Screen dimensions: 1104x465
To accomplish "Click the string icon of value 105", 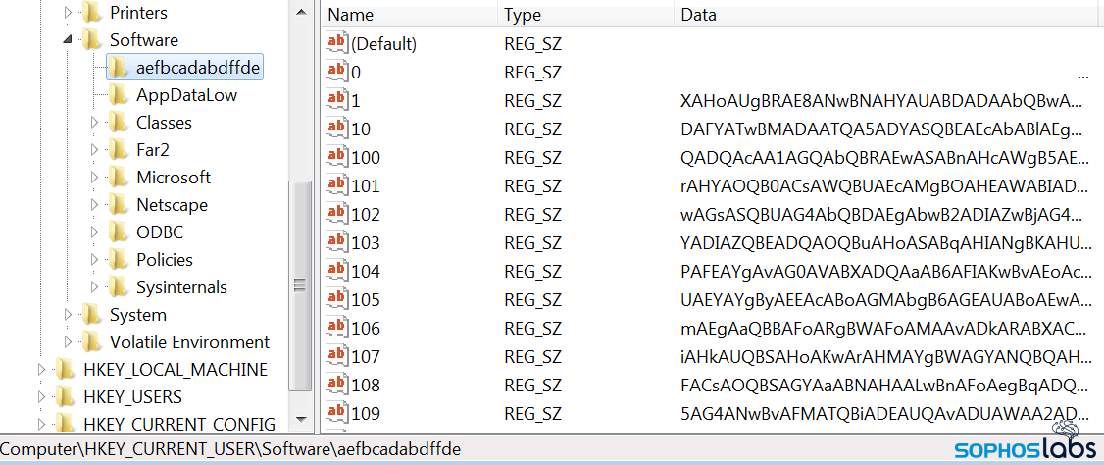I will click(337, 299).
